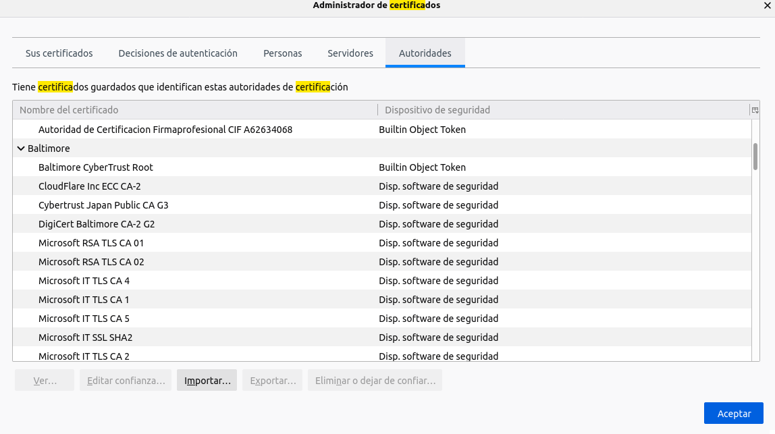Image resolution: width=775 pixels, height=434 pixels.
Task: Select Microsoft IT SSL SHA2 certificate
Action: tap(85, 337)
